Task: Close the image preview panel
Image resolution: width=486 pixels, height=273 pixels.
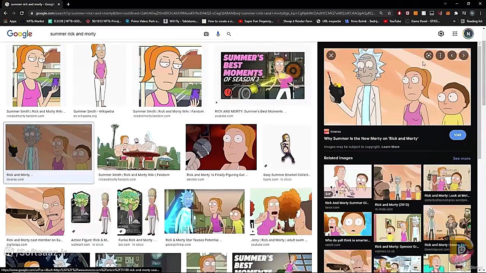Action: (x=331, y=55)
